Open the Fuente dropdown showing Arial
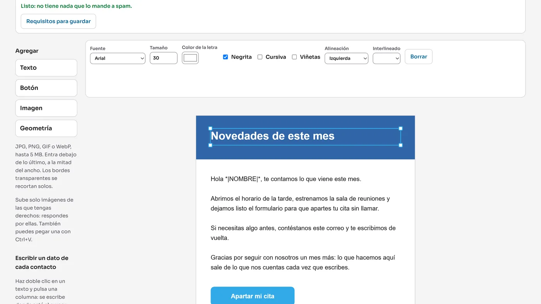Screen dimensions: 541x304 coord(117,58)
